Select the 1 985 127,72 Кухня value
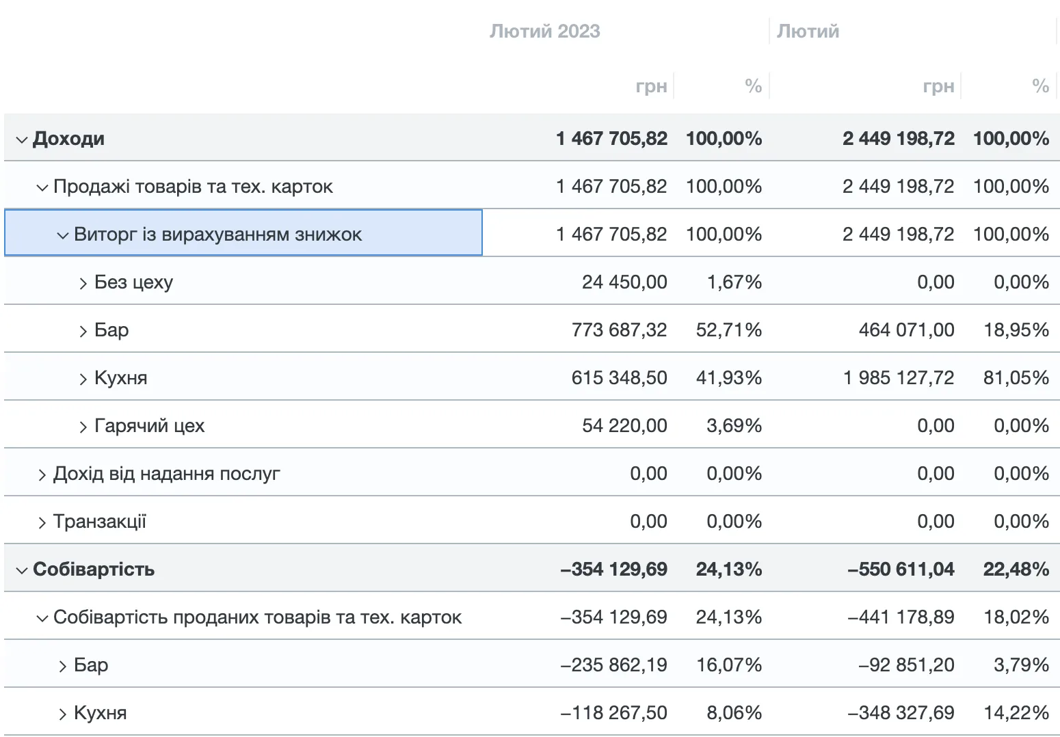This screenshot has width=1060, height=737. tap(898, 378)
